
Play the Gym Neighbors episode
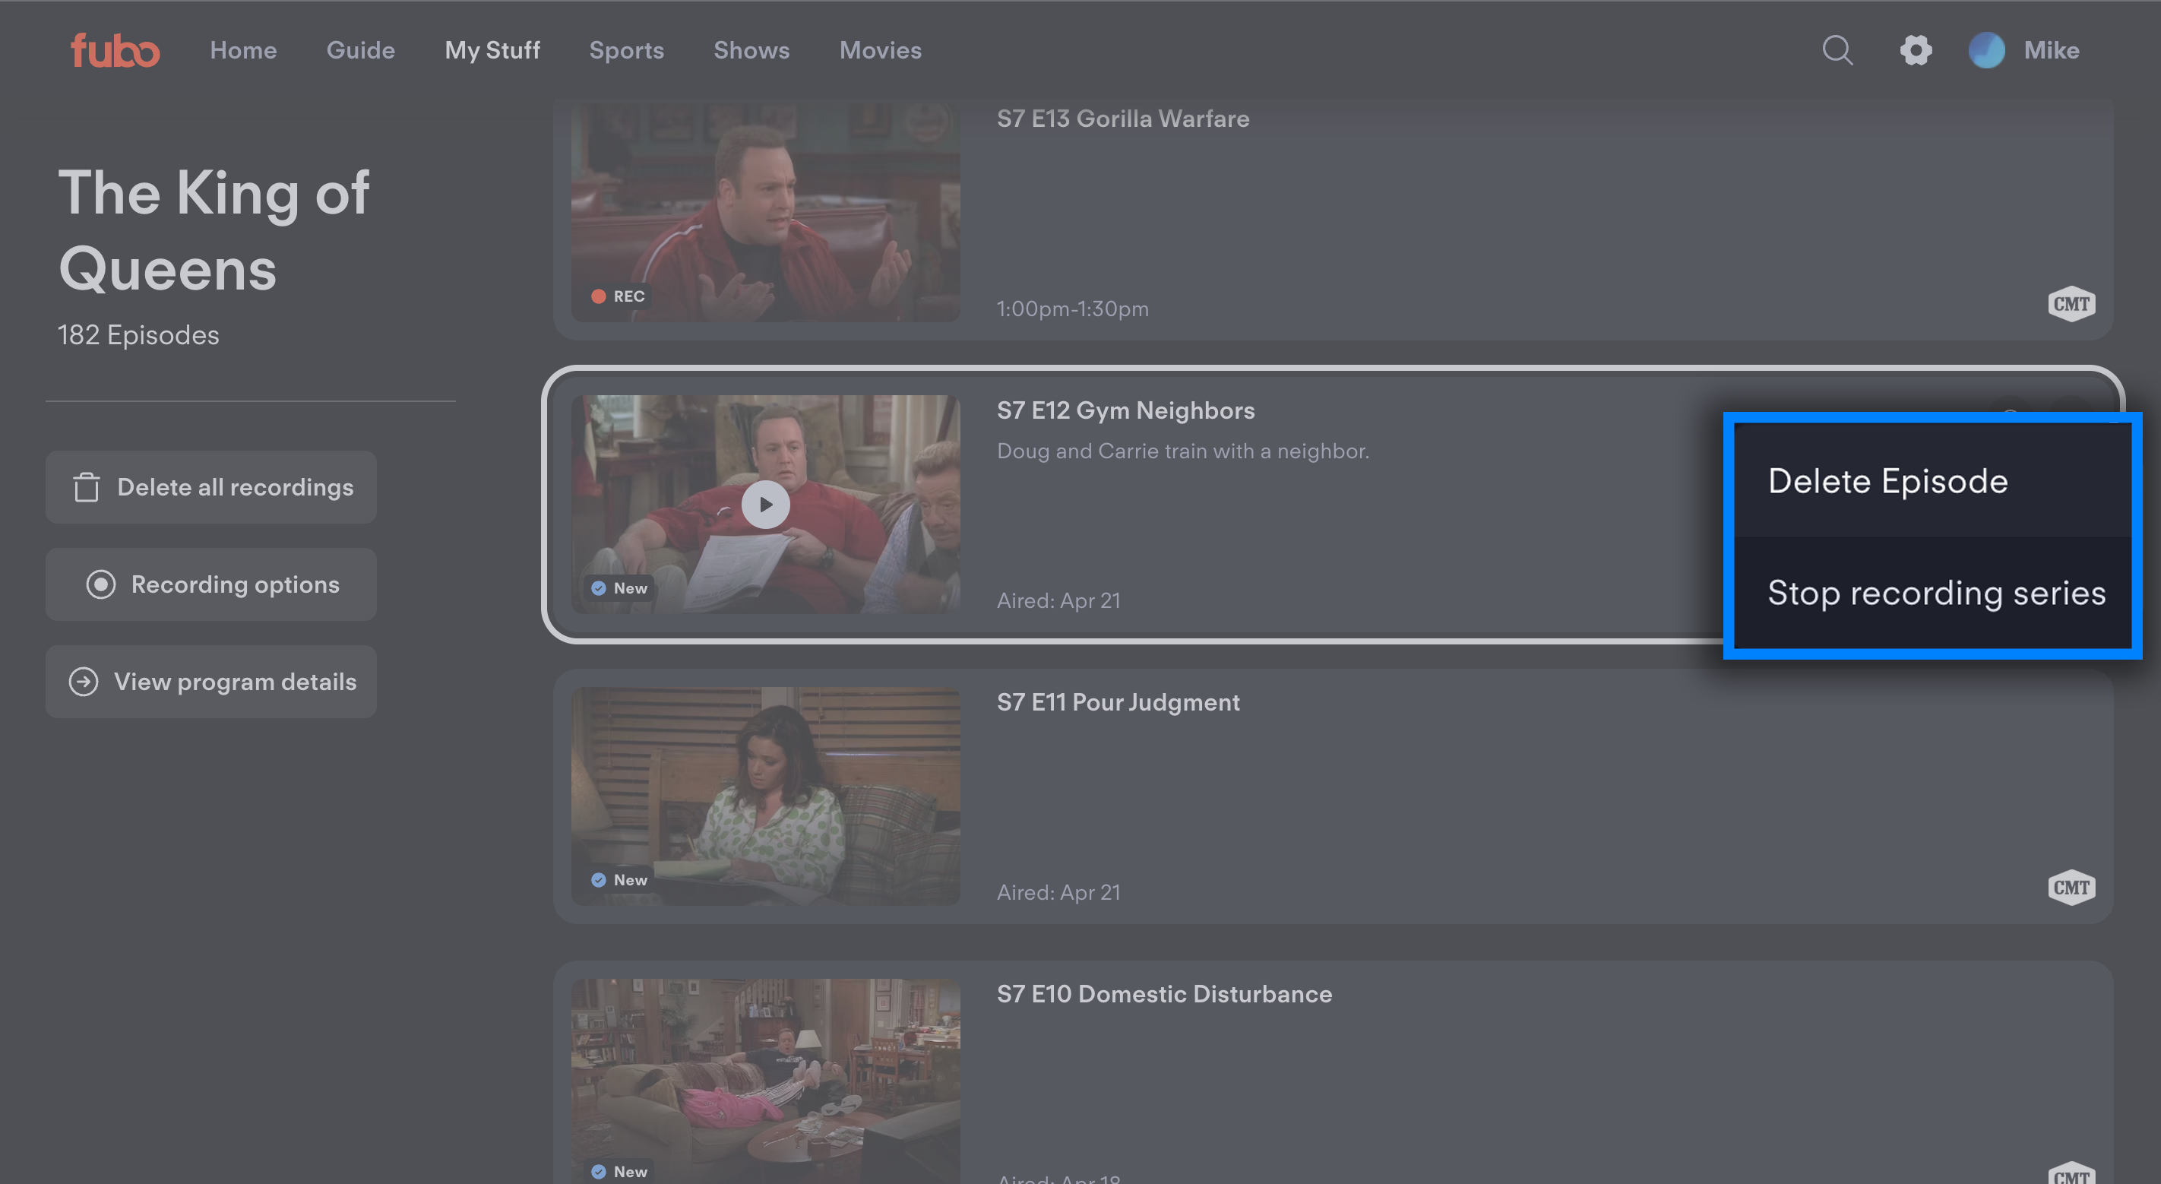click(765, 505)
